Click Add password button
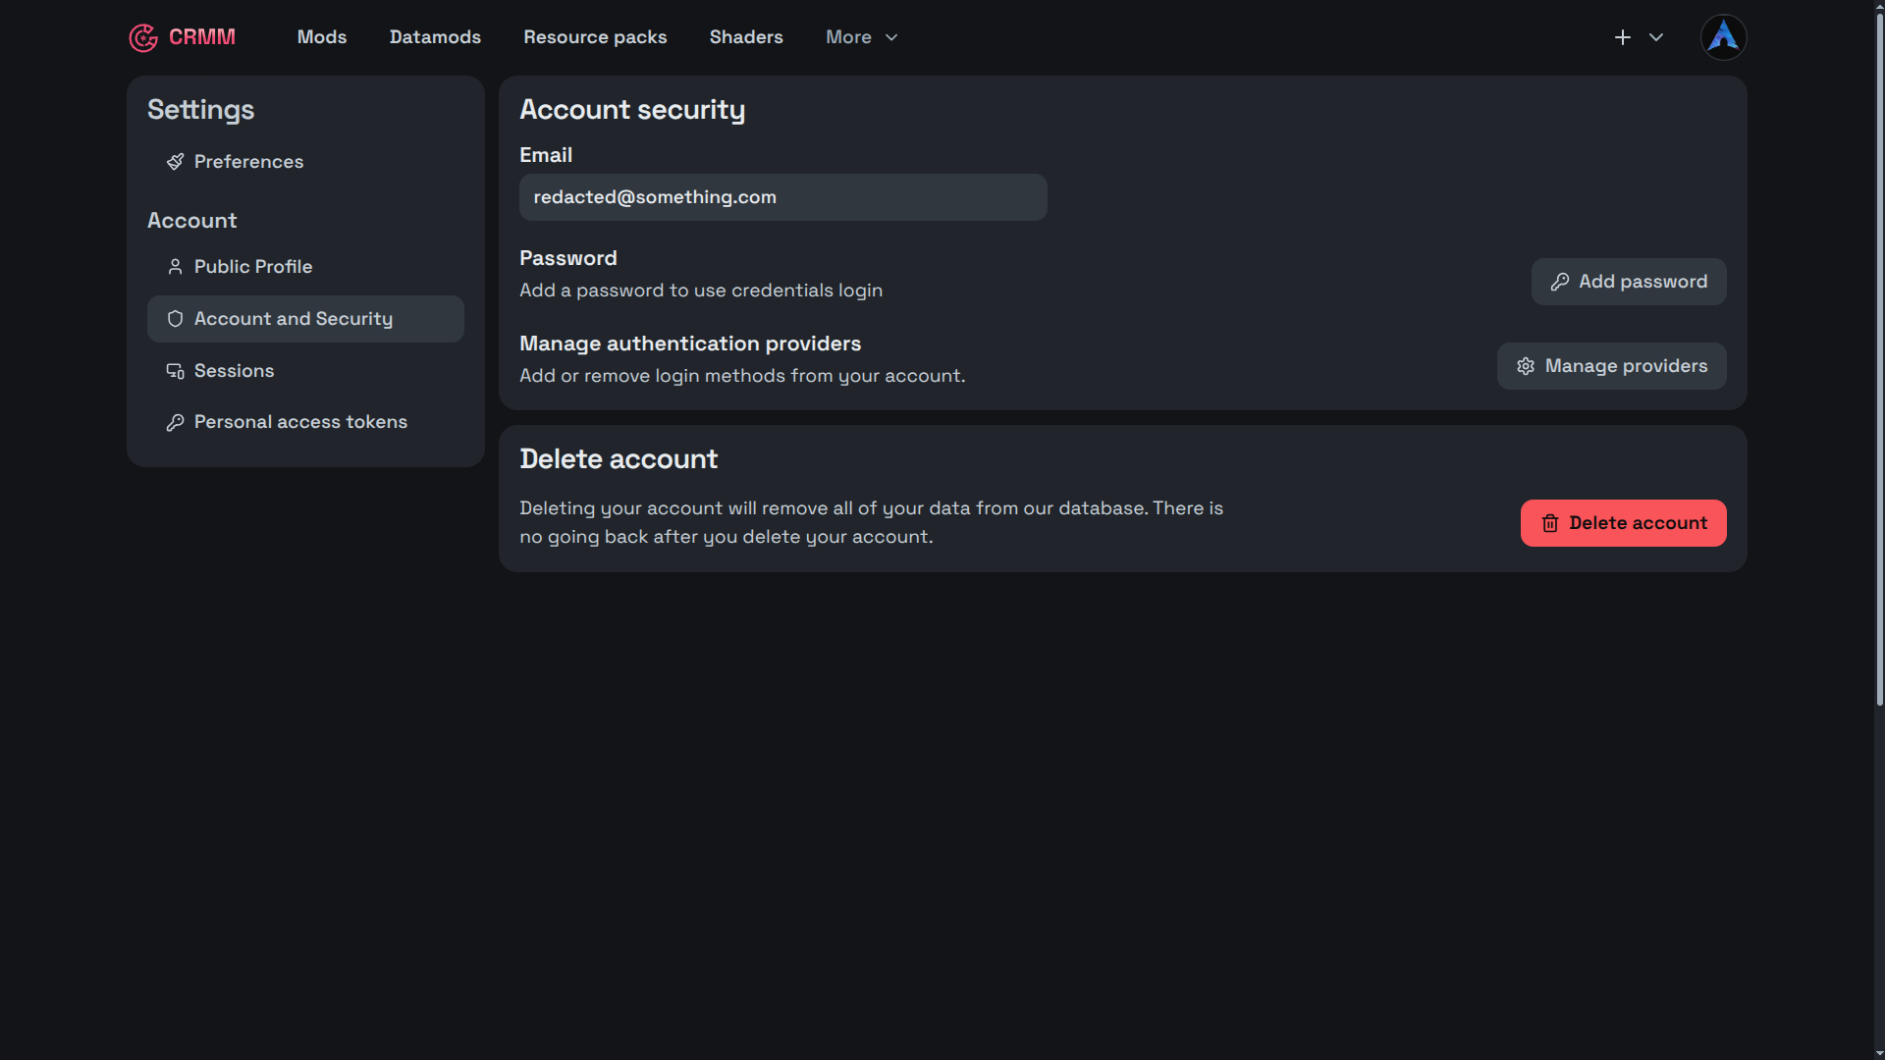1885x1060 pixels. 1628,282
